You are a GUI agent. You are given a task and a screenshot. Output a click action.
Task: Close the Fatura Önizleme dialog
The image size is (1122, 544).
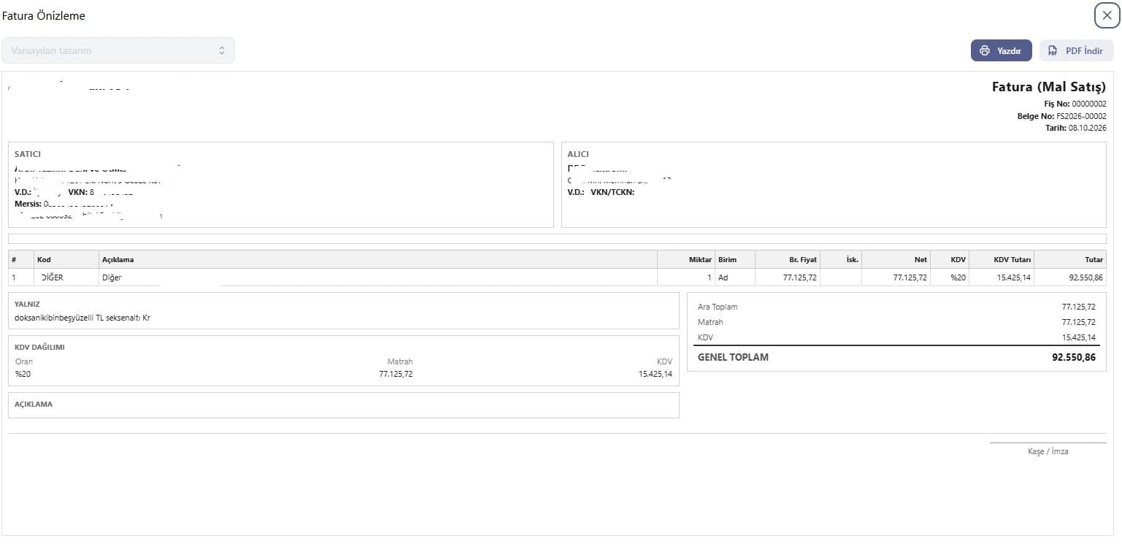click(1107, 15)
